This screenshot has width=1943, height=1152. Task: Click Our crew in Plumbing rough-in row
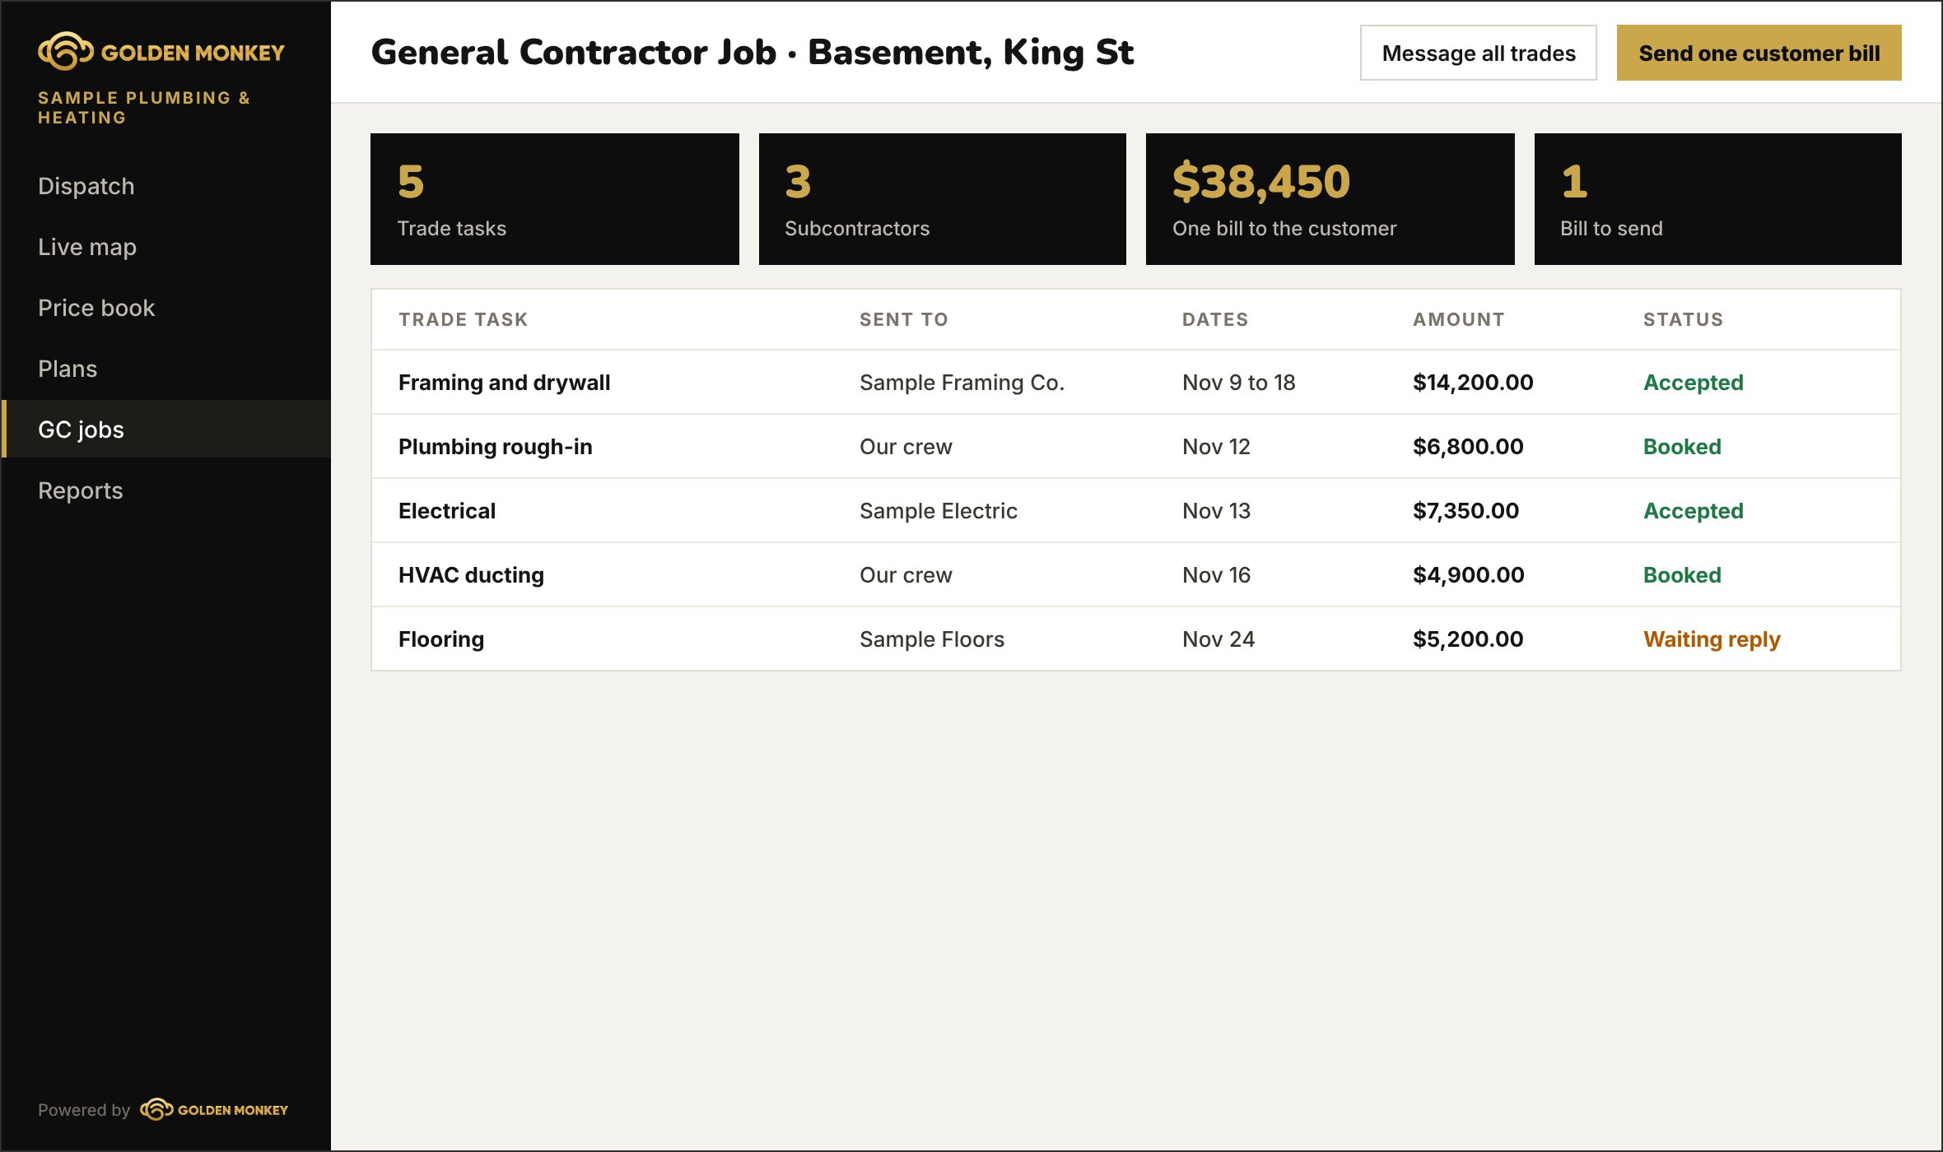coord(906,446)
